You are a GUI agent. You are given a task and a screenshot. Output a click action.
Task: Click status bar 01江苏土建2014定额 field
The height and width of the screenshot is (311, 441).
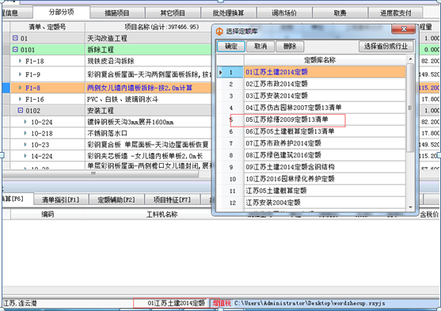coord(171,303)
